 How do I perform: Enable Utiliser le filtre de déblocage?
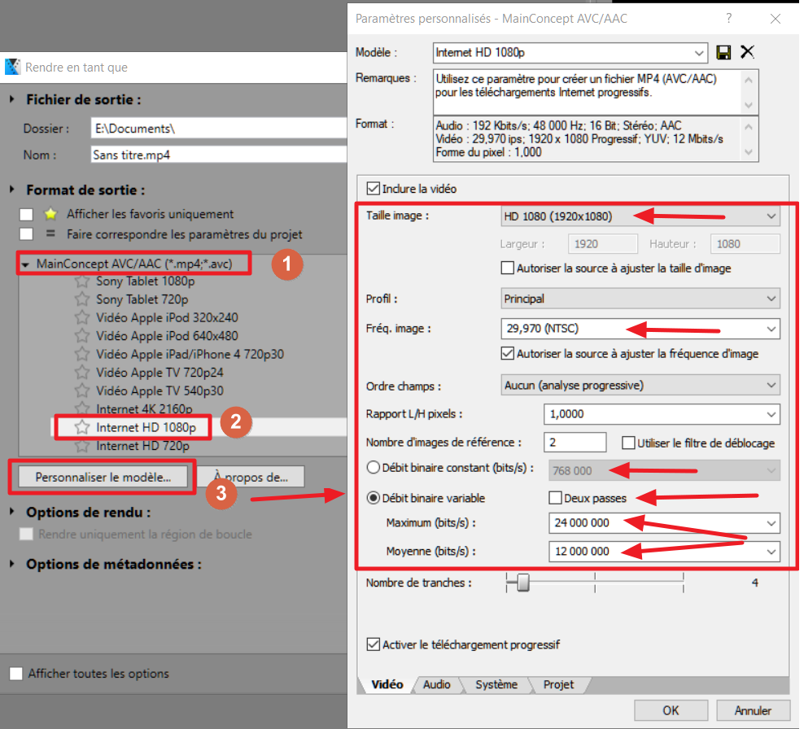point(628,443)
